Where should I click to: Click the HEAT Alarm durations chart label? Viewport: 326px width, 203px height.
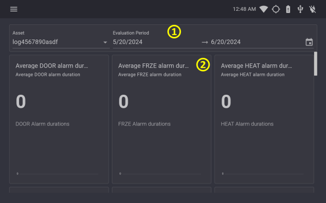pos(247,124)
